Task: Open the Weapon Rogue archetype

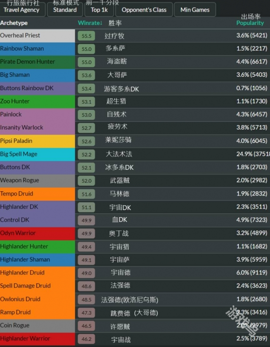Action: click(37, 181)
